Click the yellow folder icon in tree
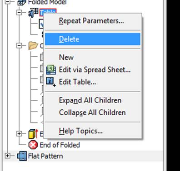The image size is (180, 171). click(33, 46)
